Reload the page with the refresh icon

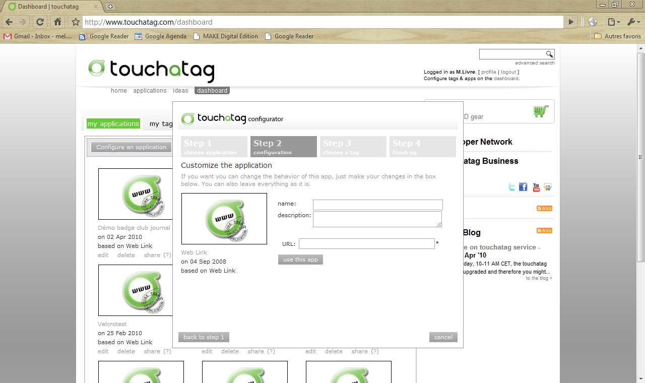[40, 22]
